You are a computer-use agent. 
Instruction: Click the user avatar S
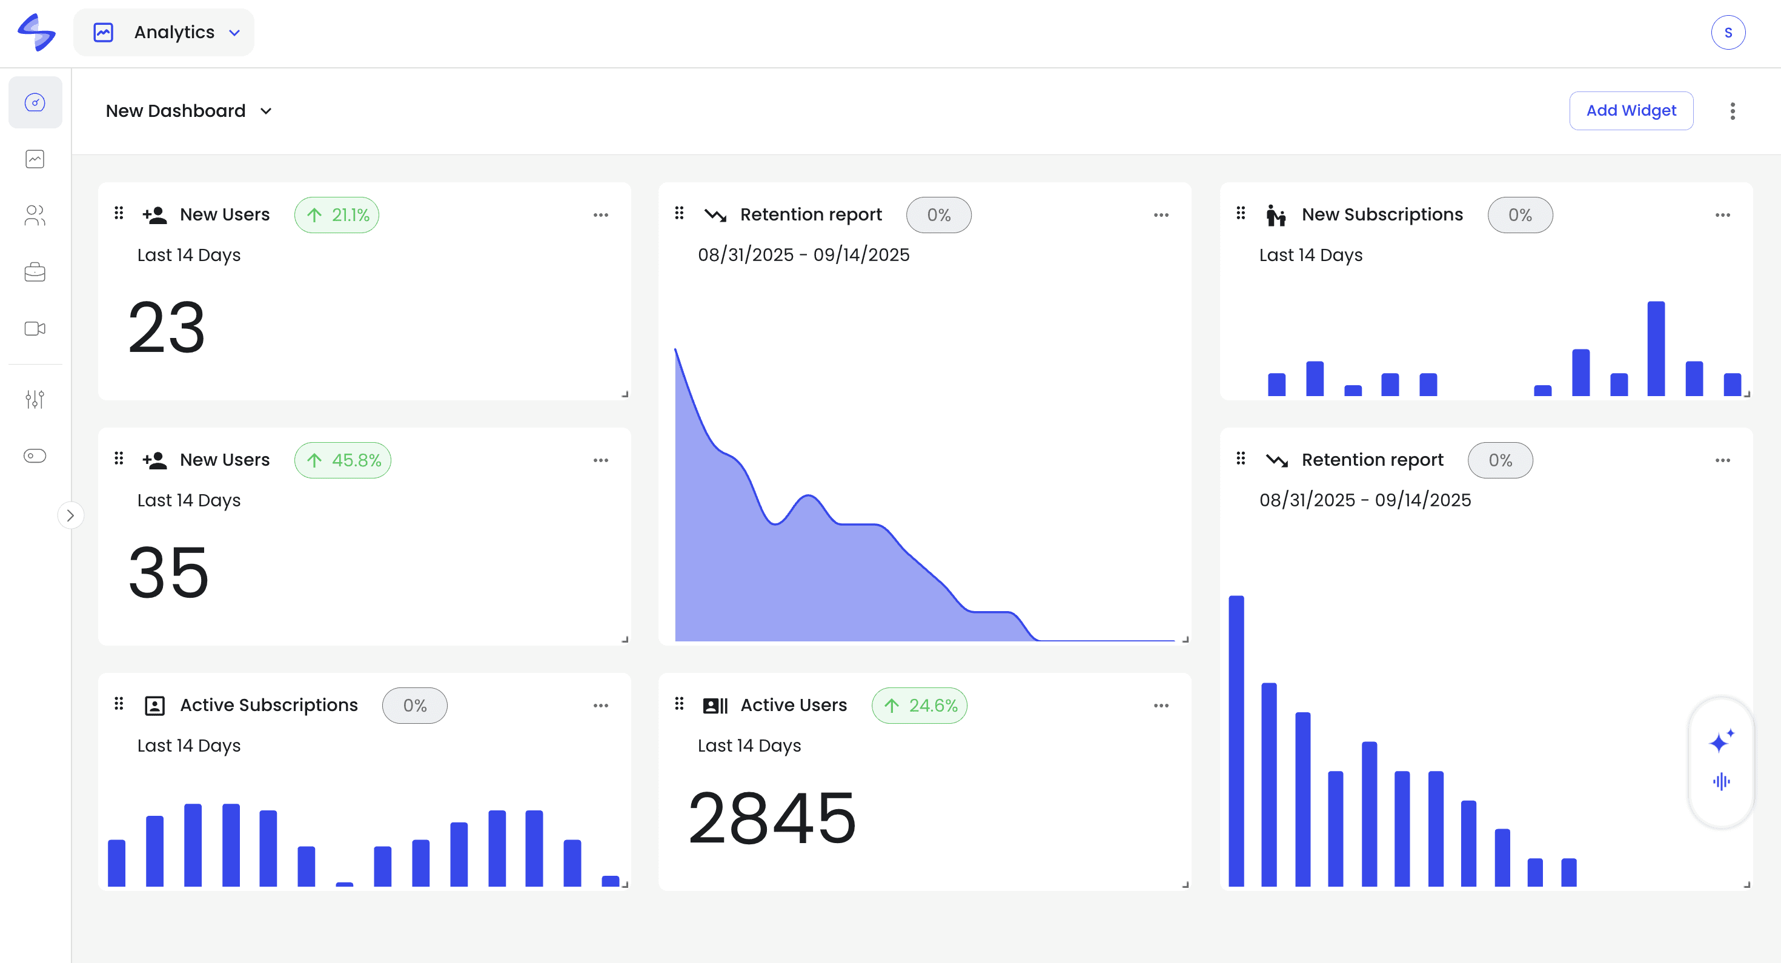[1727, 33]
